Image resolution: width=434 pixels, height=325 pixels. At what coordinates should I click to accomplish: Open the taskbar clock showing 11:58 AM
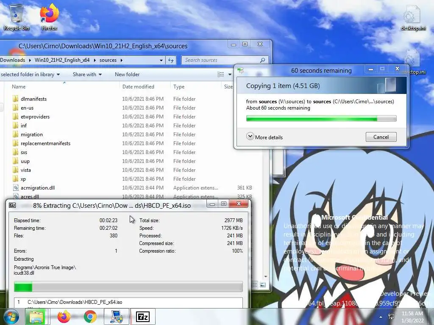412,317
